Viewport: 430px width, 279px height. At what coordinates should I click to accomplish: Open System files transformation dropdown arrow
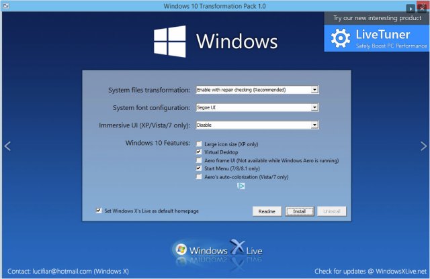coord(314,90)
